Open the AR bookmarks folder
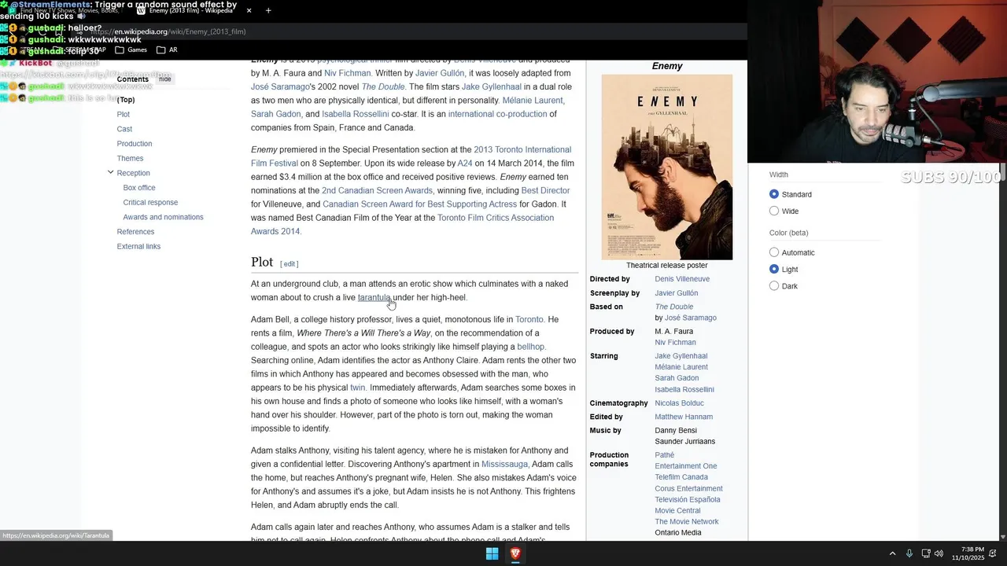 click(x=167, y=50)
